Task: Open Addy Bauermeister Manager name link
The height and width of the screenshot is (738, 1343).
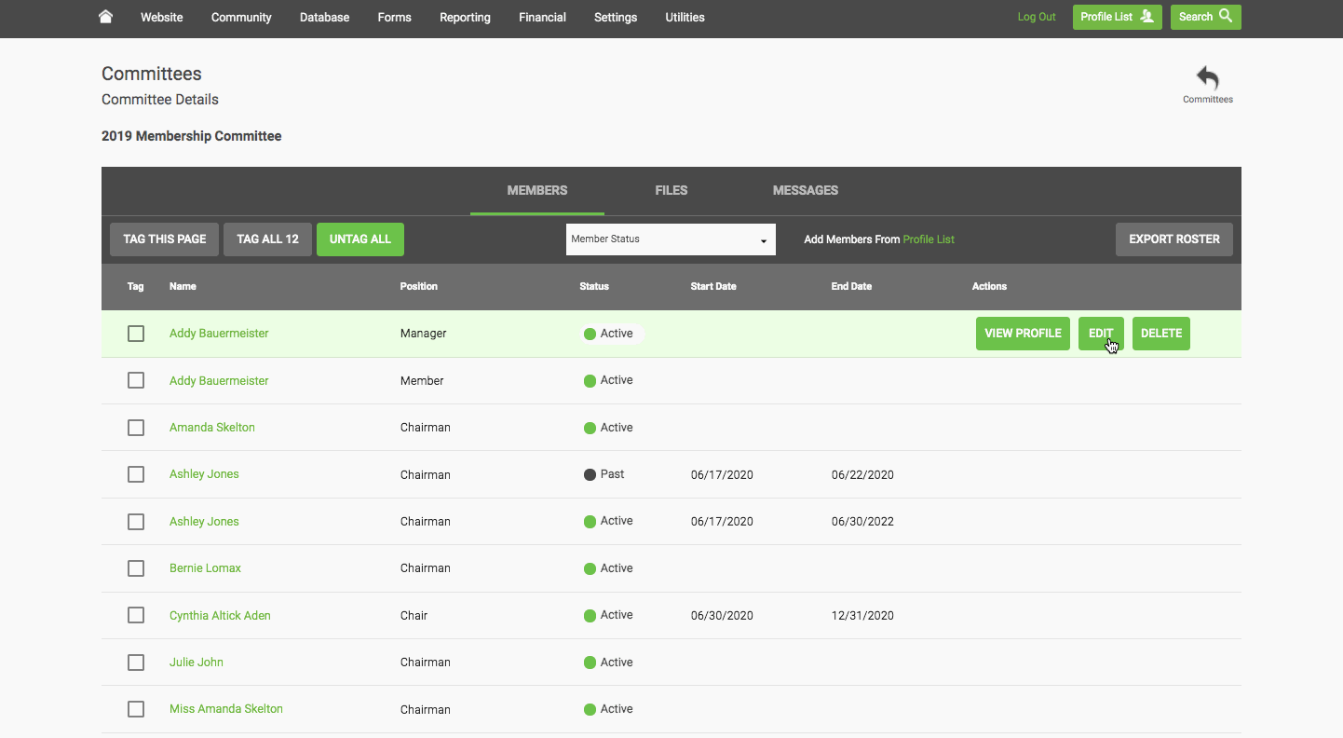Action: (219, 334)
